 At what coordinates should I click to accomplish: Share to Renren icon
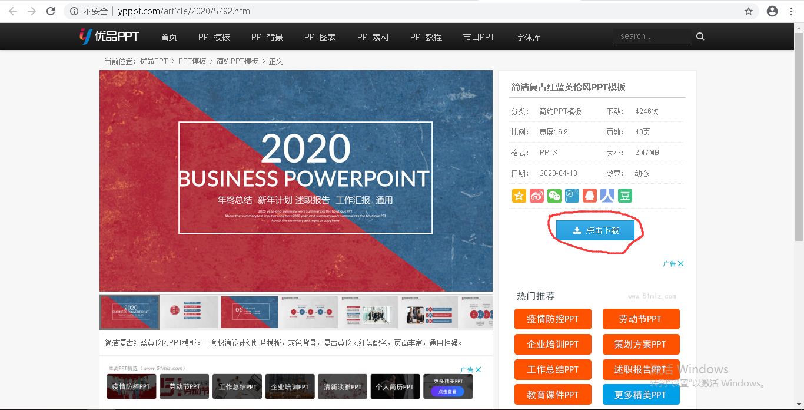[607, 196]
